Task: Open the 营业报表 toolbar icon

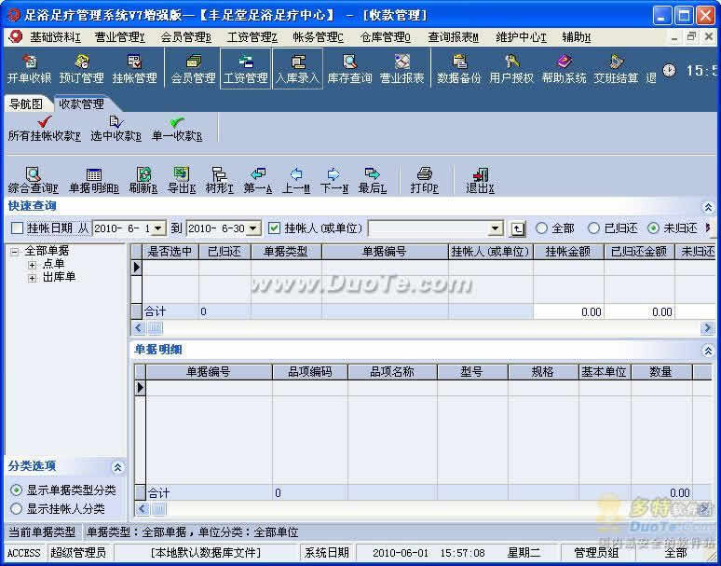Action: [x=401, y=68]
